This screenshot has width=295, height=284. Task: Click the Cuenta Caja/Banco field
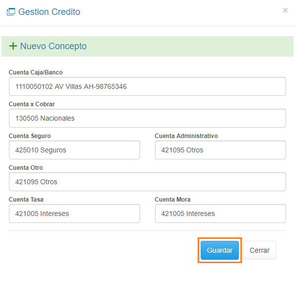tap(147, 86)
